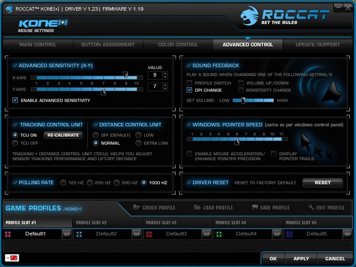Open the Color Control tab
This screenshot has width=356, height=267.
[x=178, y=44]
